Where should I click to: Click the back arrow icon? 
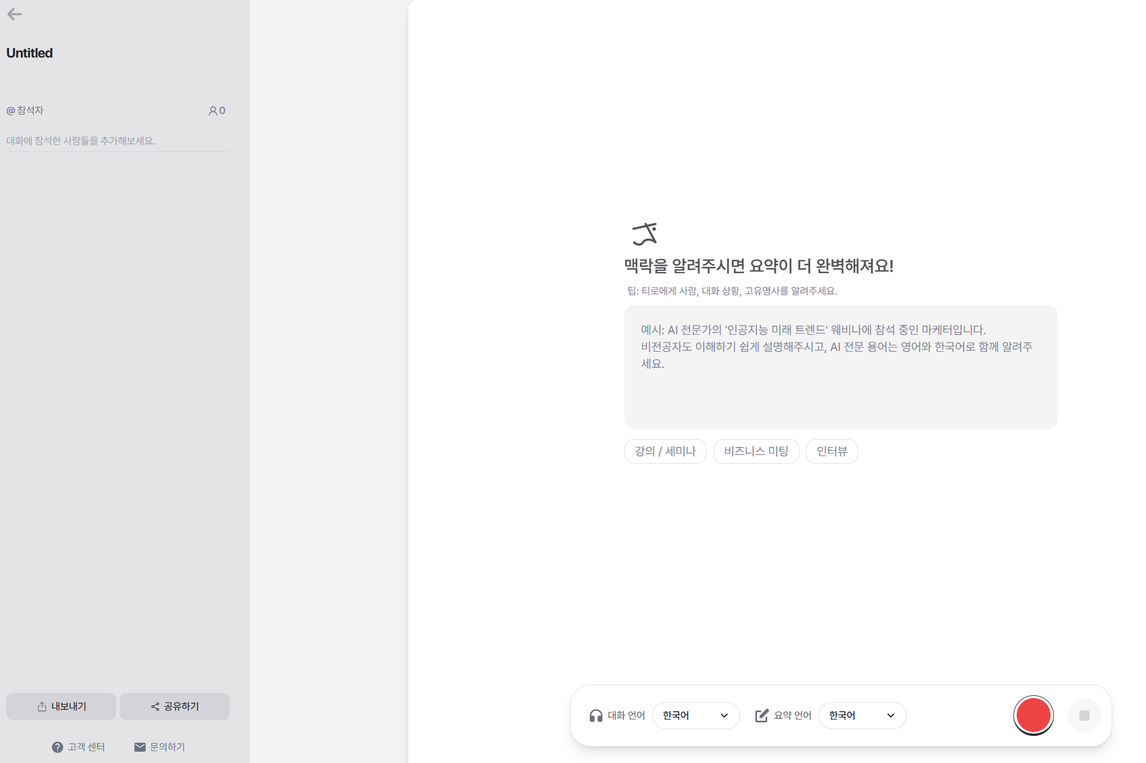15,14
